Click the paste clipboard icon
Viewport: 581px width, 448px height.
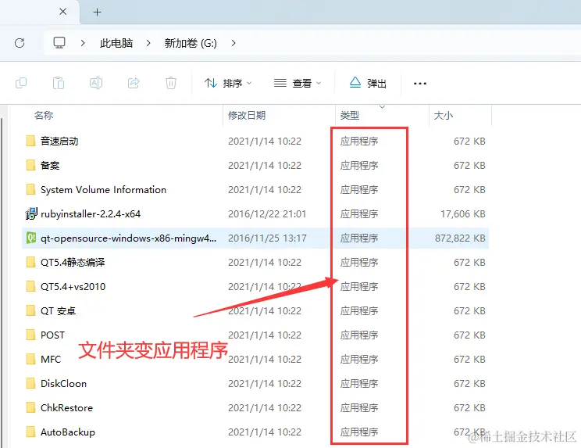coord(59,83)
